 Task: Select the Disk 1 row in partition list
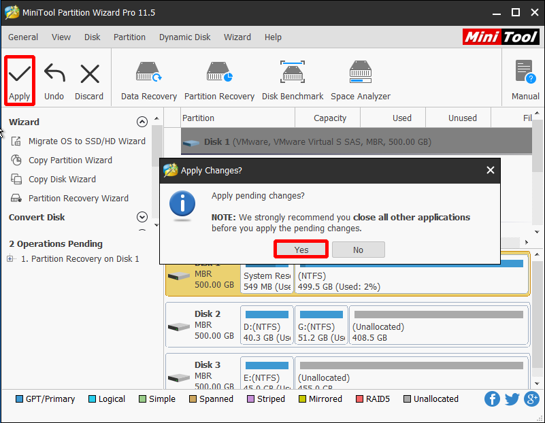click(357, 141)
